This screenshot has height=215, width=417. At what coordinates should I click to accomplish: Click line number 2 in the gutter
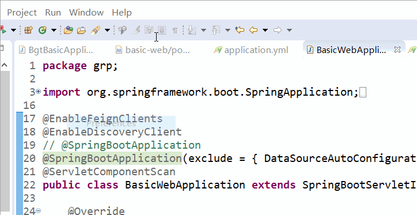(32, 79)
